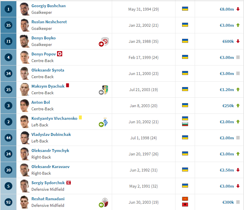Click the loan club crest in Maksym Dyachuk's row
This screenshot has height=210, width=244.
[105, 90]
